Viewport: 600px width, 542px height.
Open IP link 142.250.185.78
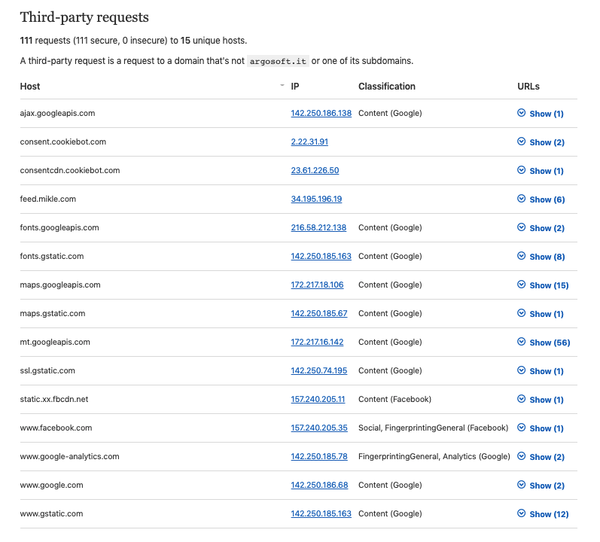[x=319, y=456]
